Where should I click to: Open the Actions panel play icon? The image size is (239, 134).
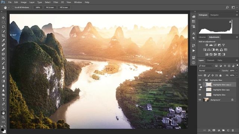click(193, 51)
